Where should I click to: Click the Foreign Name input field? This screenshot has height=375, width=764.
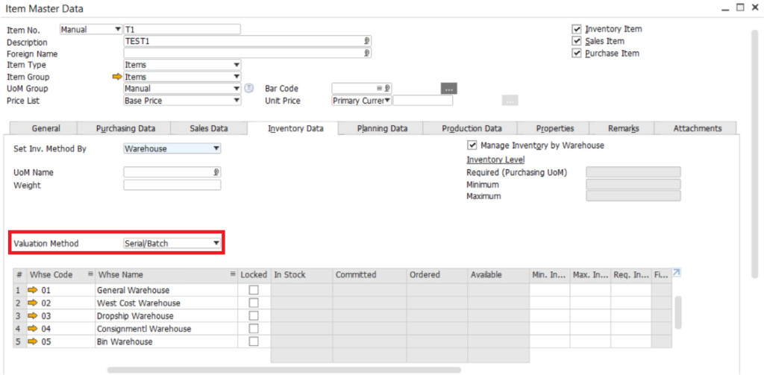(x=248, y=53)
